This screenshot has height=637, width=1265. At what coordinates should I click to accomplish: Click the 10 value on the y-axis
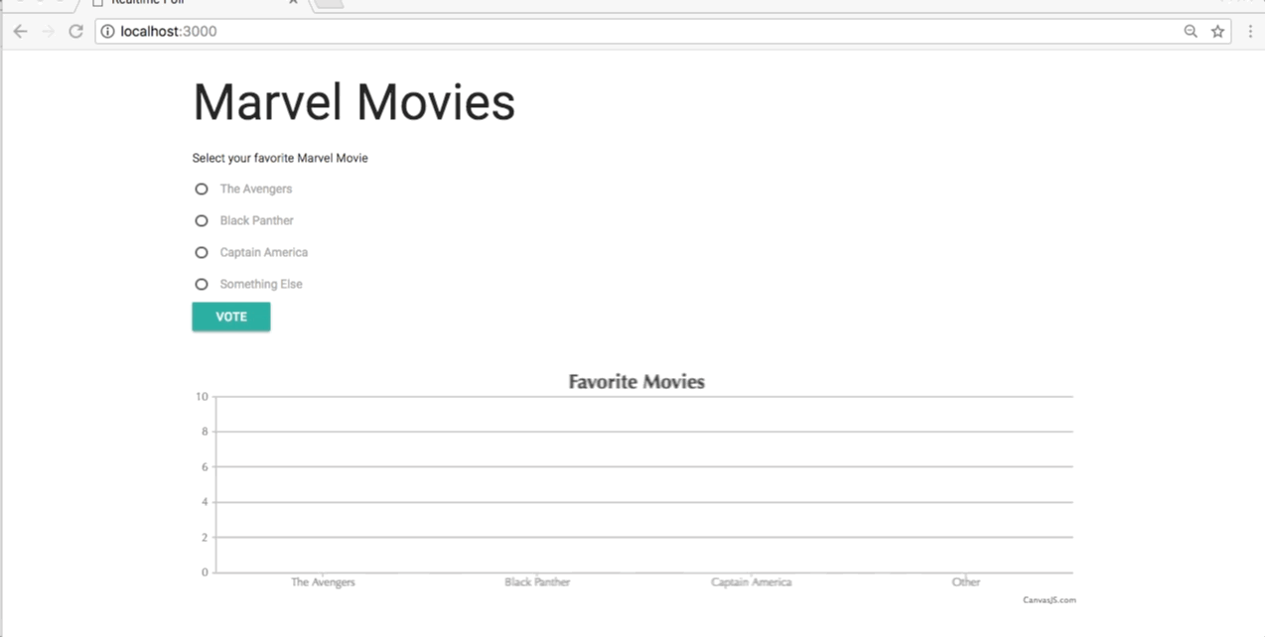coord(203,397)
